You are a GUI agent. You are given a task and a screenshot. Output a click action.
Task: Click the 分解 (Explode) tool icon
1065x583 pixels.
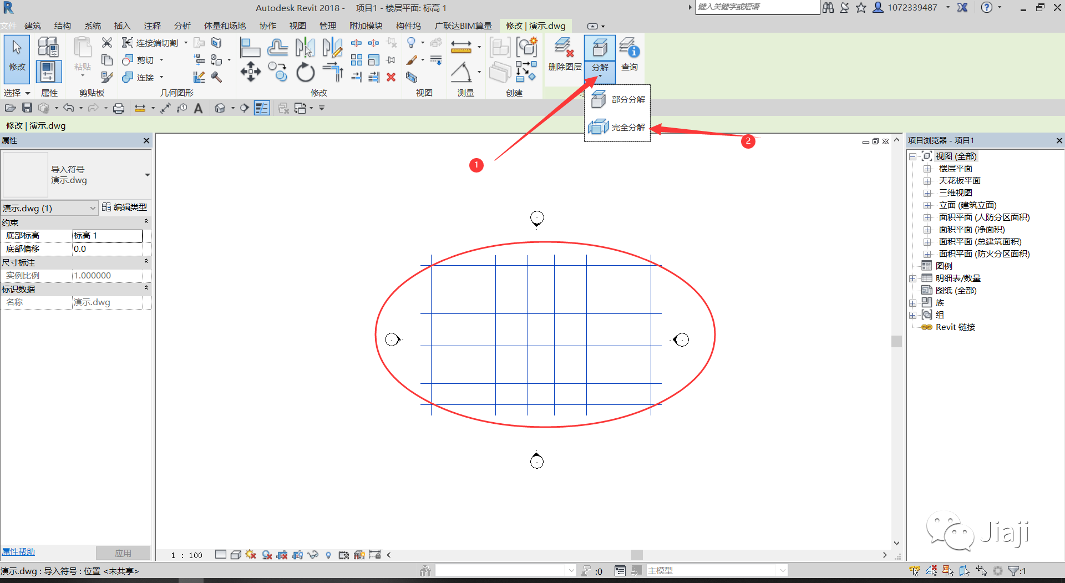pos(600,48)
